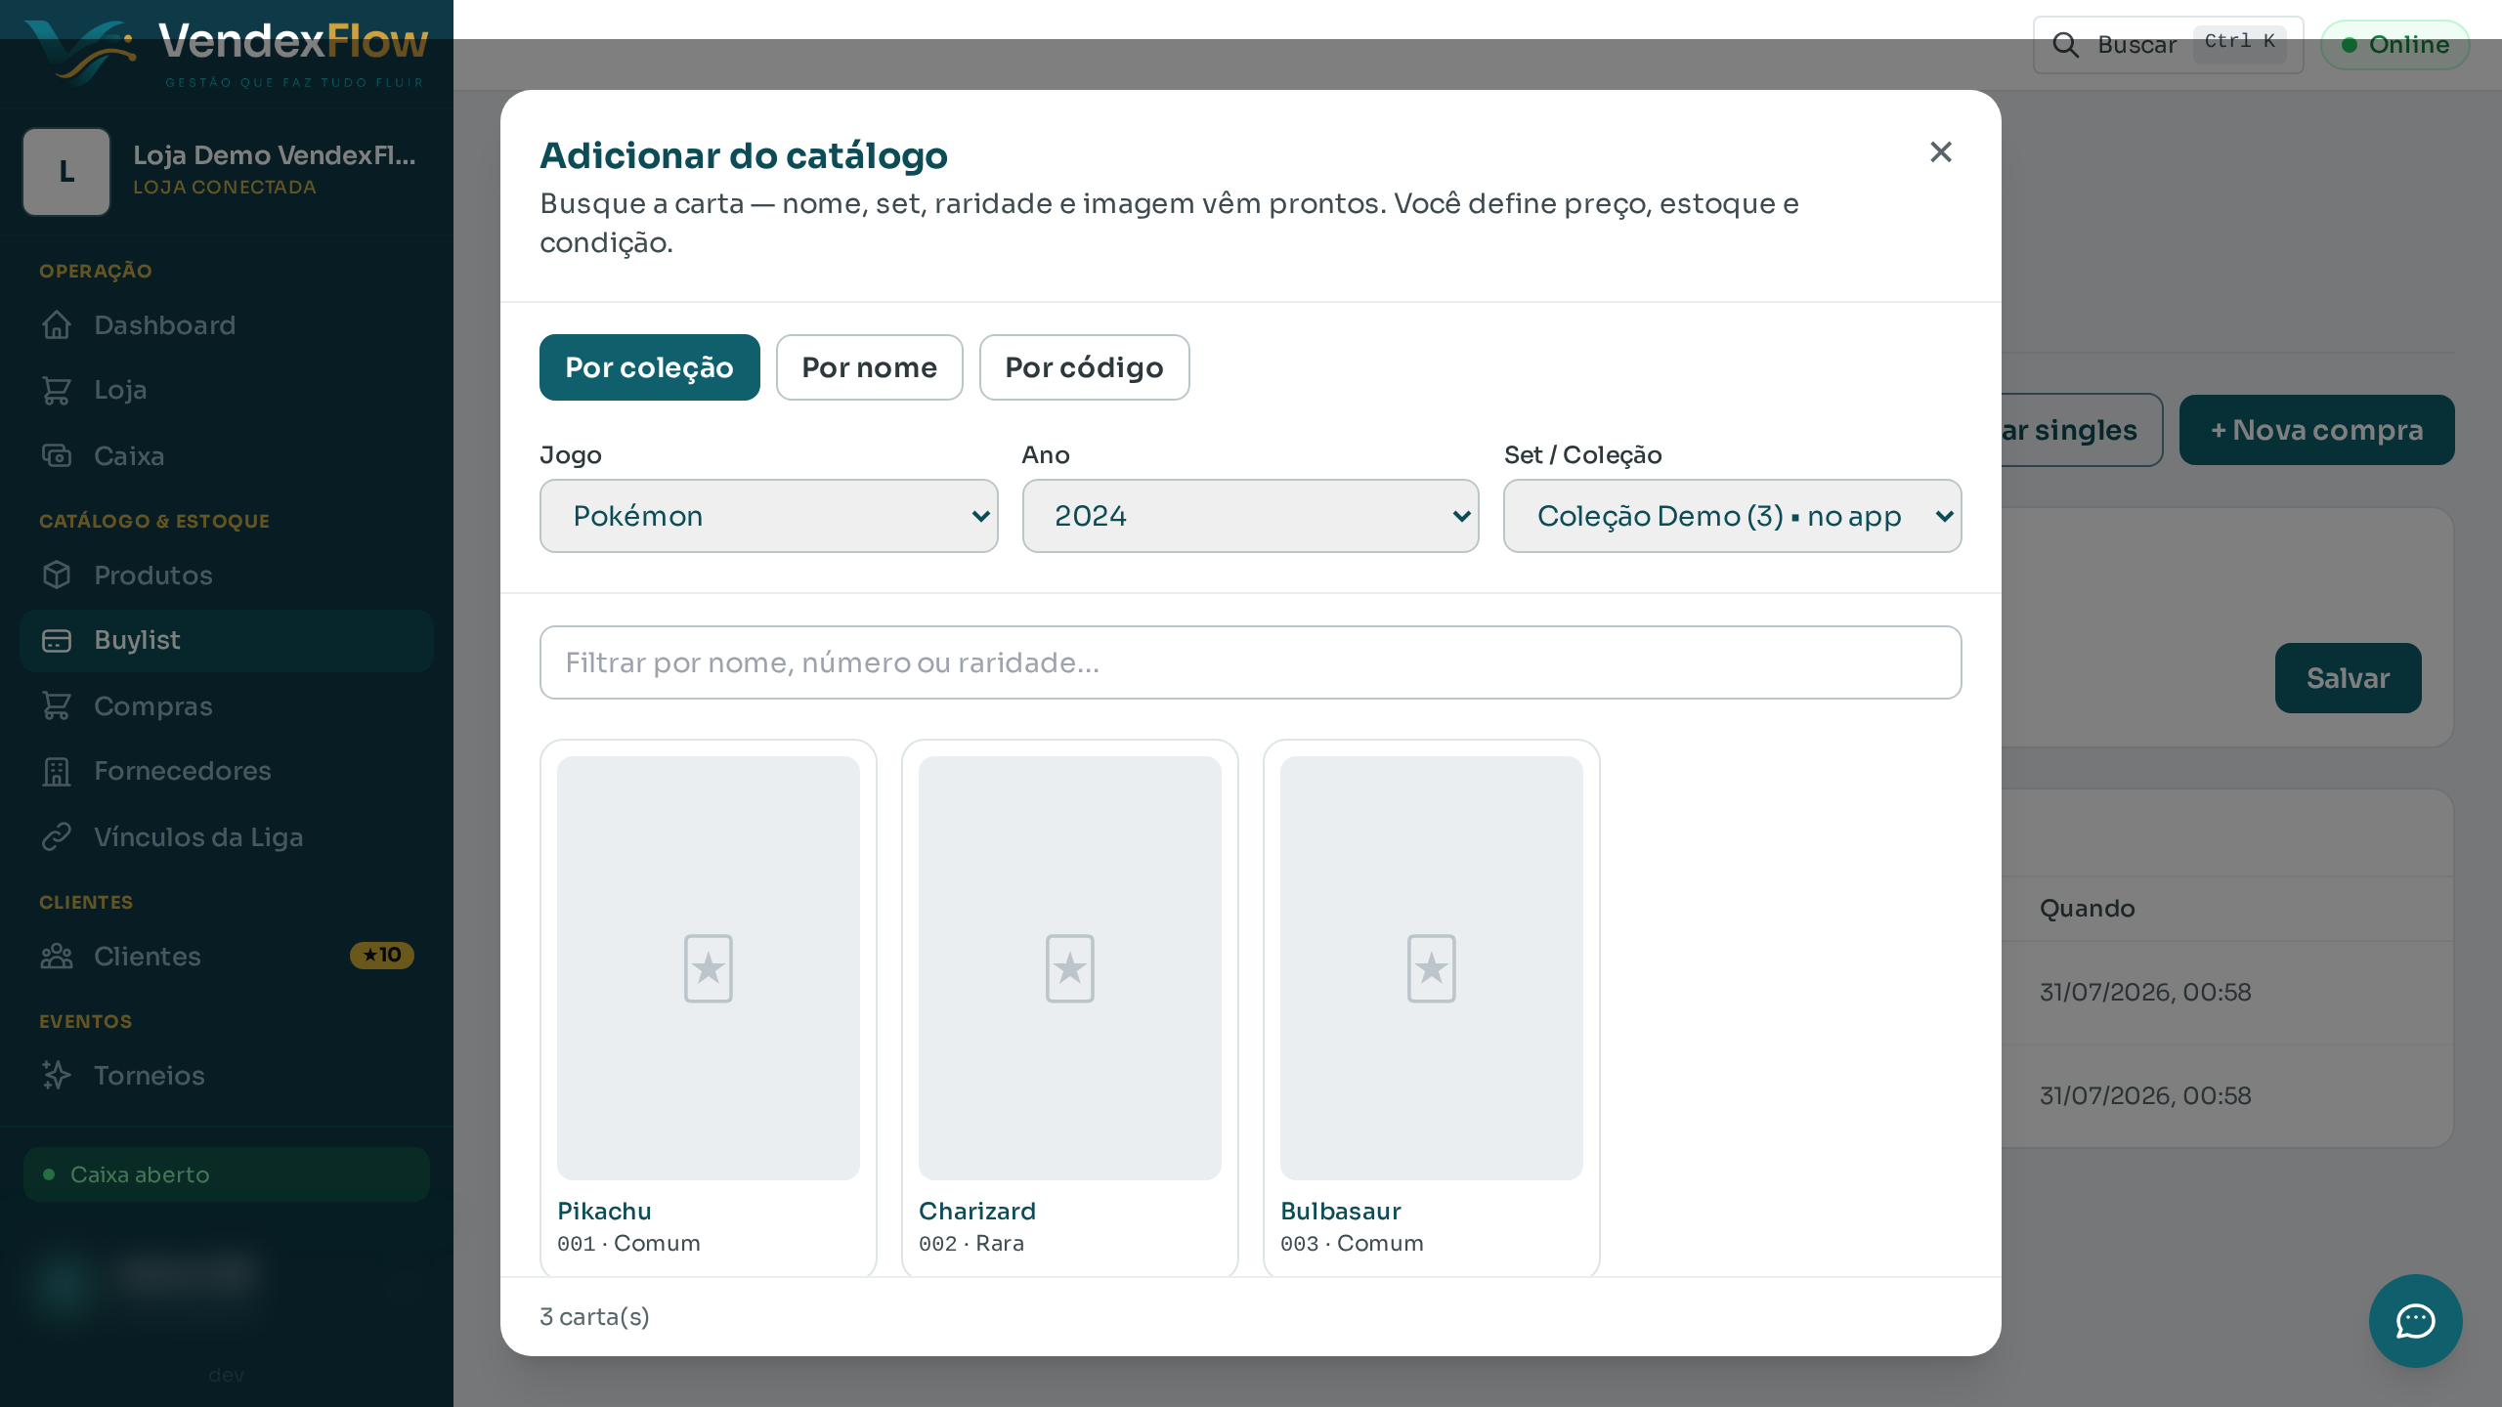Click Pikachu card placeholder star icon
This screenshot has height=1407, width=2502.
click(x=709, y=968)
